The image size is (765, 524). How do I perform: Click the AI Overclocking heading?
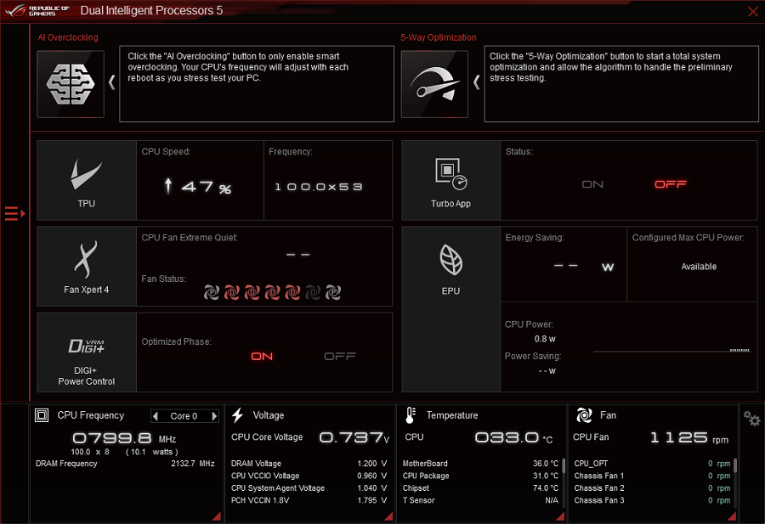click(x=68, y=37)
